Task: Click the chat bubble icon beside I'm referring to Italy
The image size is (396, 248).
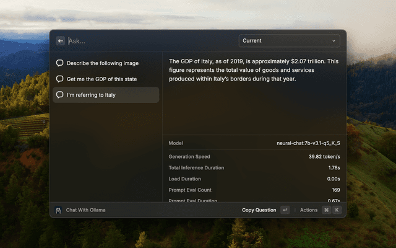Action: (60, 95)
